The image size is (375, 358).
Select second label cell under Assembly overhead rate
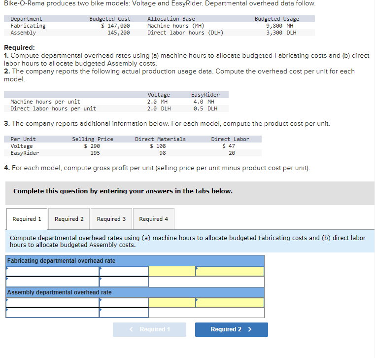[52, 313]
